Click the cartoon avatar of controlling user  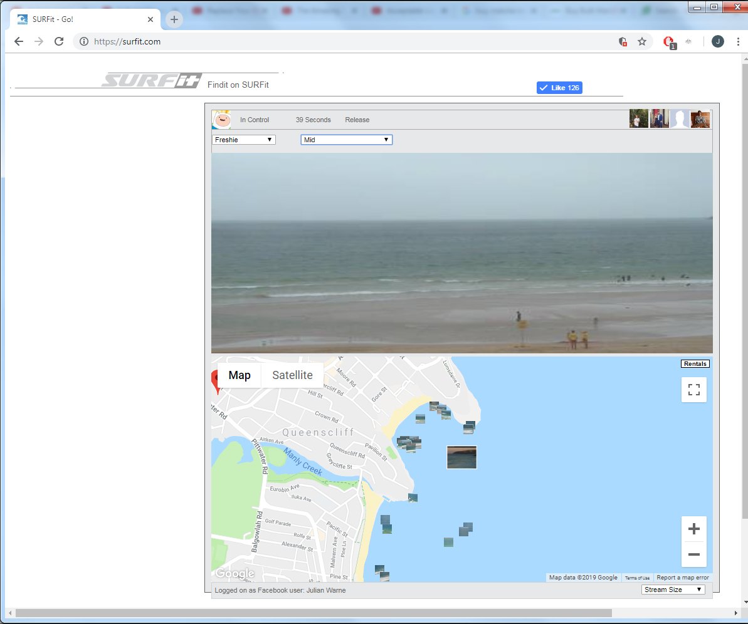[x=221, y=120]
